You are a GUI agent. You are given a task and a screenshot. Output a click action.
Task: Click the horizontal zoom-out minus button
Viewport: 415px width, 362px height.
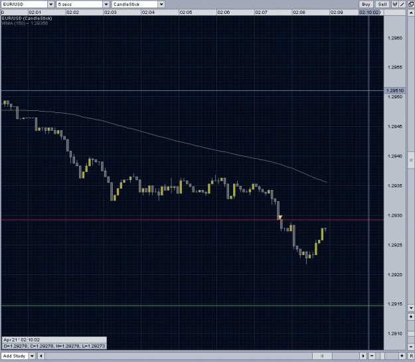pyautogui.click(x=372, y=356)
